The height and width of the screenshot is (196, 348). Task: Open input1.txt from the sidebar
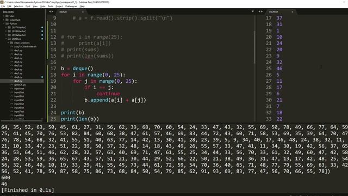(19, 89)
